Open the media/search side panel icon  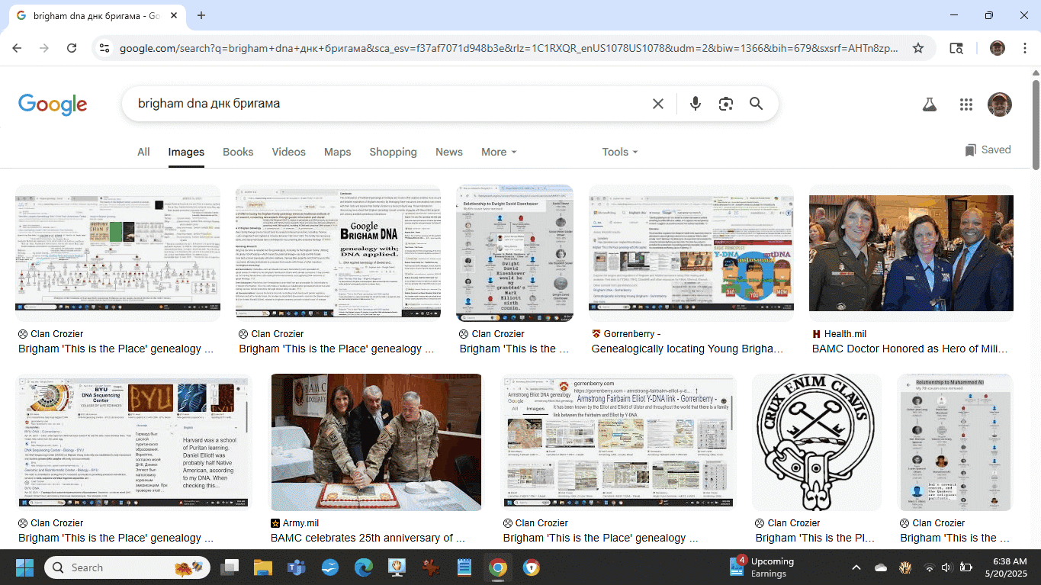pos(956,48)
